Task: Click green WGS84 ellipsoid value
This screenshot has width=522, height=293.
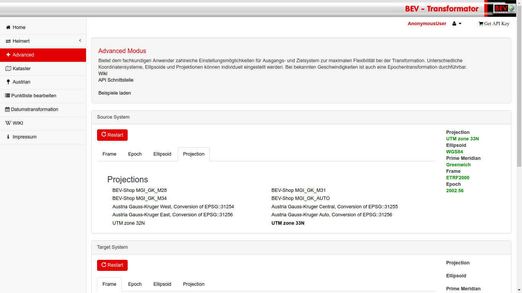Action: (x=454, y=152)
